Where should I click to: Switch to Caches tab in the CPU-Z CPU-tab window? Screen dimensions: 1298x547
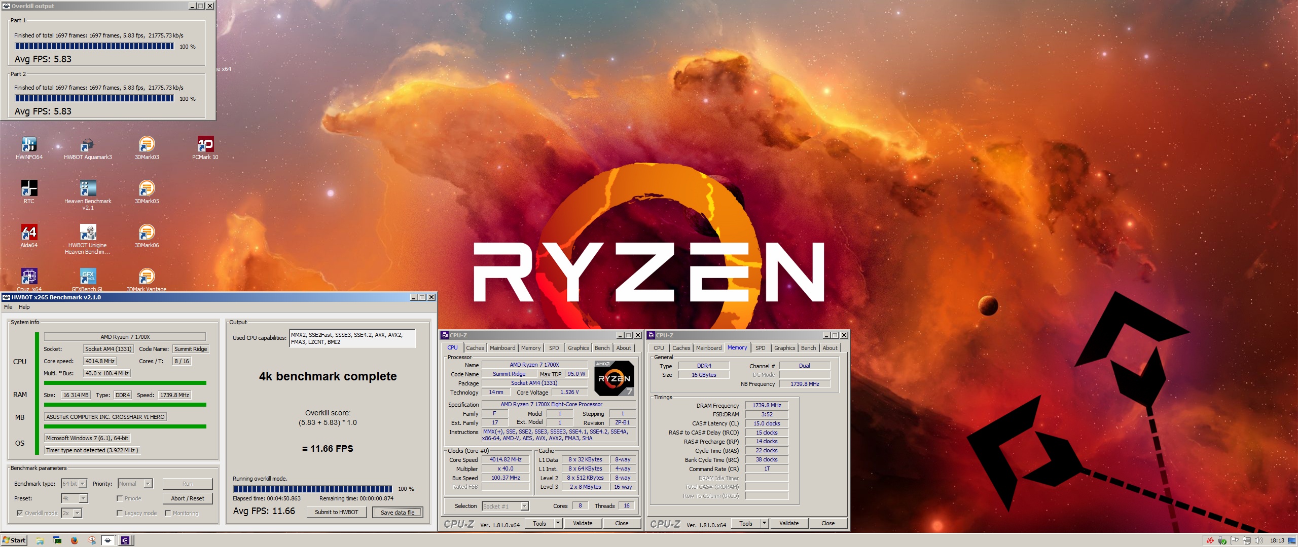(475, 348)
